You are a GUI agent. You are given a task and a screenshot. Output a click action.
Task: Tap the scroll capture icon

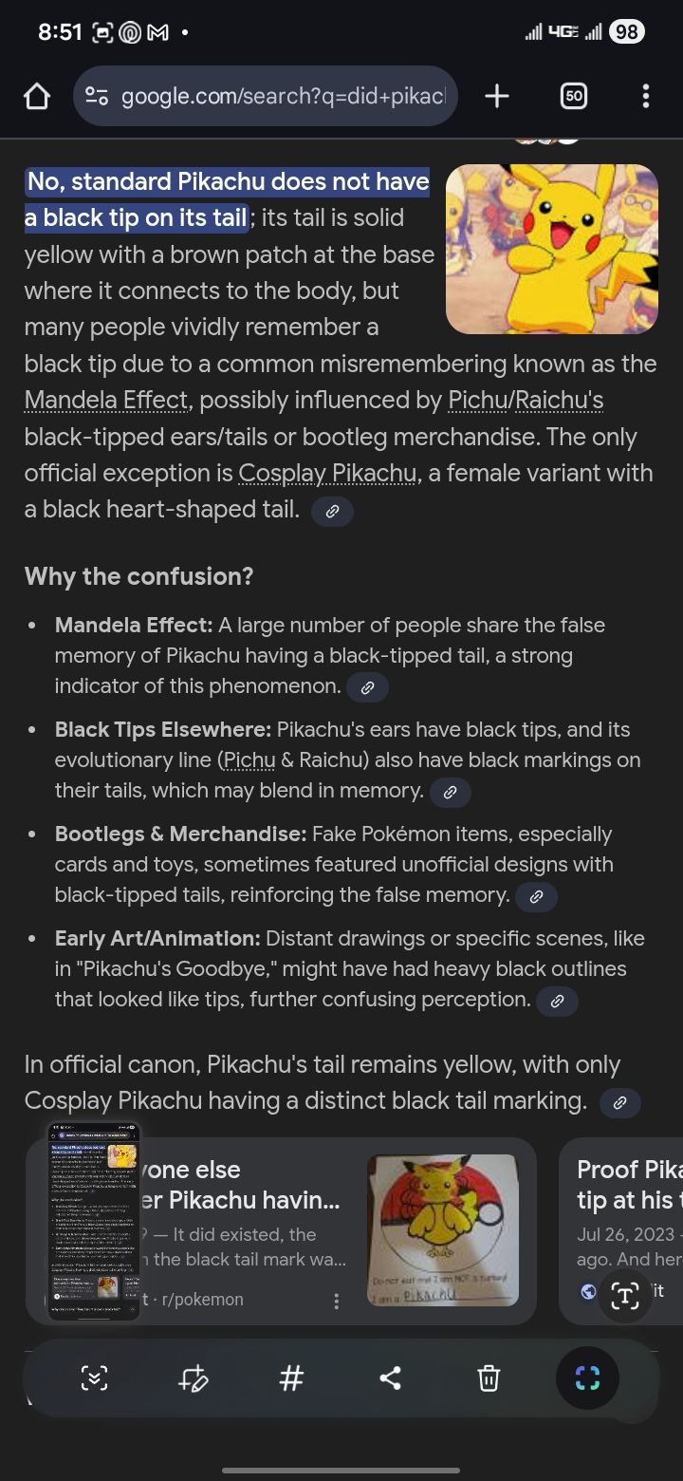pos(94,1378)
